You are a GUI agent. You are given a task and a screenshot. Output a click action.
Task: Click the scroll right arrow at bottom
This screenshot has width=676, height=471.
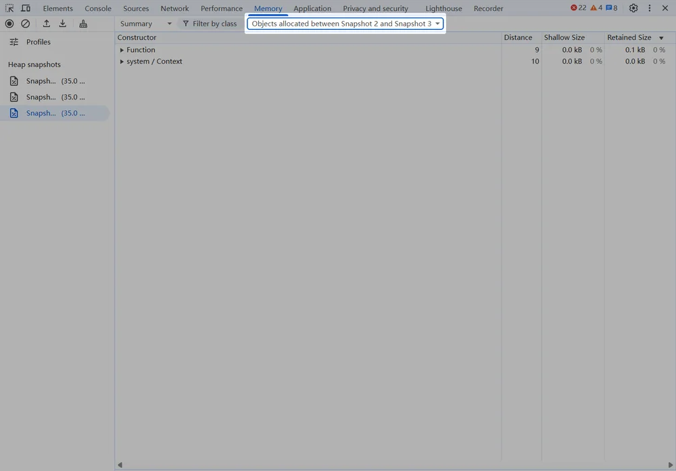pyautogui.click(x=671, y=465)
